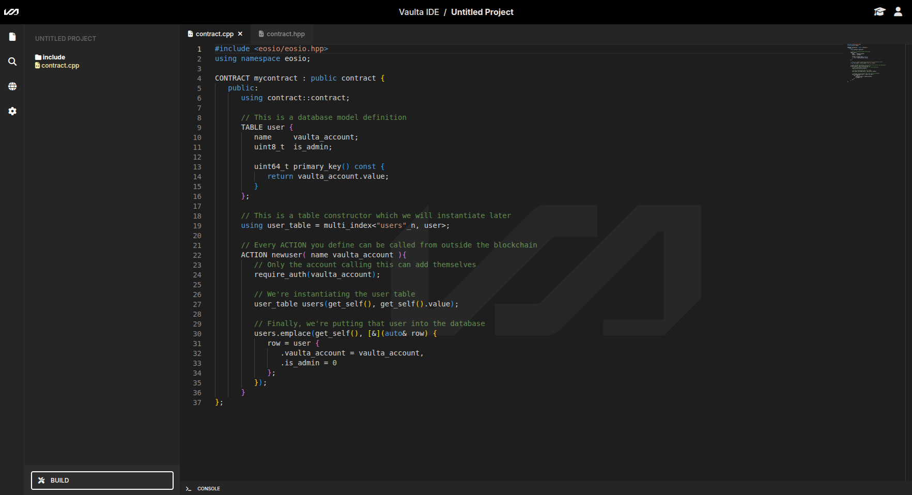This screenshot has width=912, height=495.
Task: Open contract.cpp from the project tree
Action: coord(60,66)
